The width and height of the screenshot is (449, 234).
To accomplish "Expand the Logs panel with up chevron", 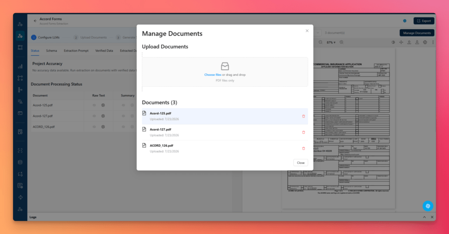I will click(x=424, y=217).
